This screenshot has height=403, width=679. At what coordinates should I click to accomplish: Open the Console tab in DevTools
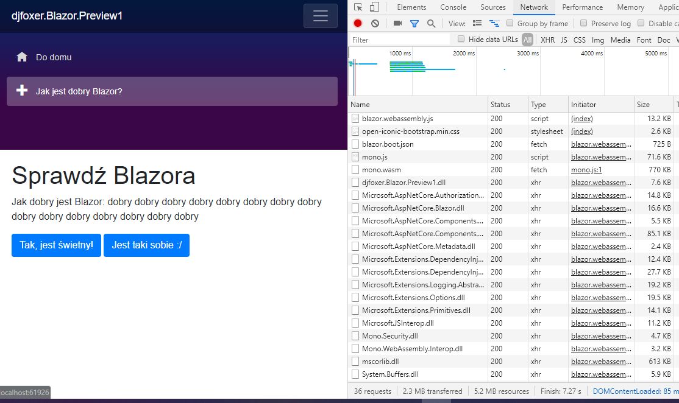pyautogui.click(x=453, y=7)
